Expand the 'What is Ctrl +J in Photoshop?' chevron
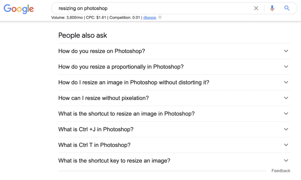This screenshot has width=301, height=180. pos(286,129)
